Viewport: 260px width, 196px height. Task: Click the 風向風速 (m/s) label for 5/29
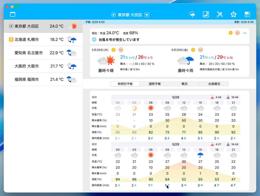click(x=101, y=185)
